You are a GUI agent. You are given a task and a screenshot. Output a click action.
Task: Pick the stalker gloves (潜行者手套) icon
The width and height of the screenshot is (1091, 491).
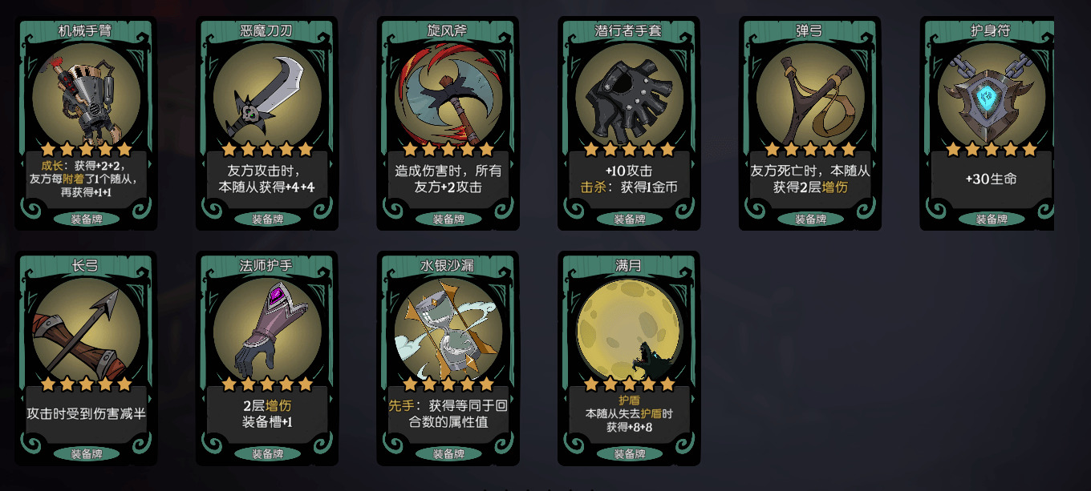pyautogui.click(x=629, y=95)
